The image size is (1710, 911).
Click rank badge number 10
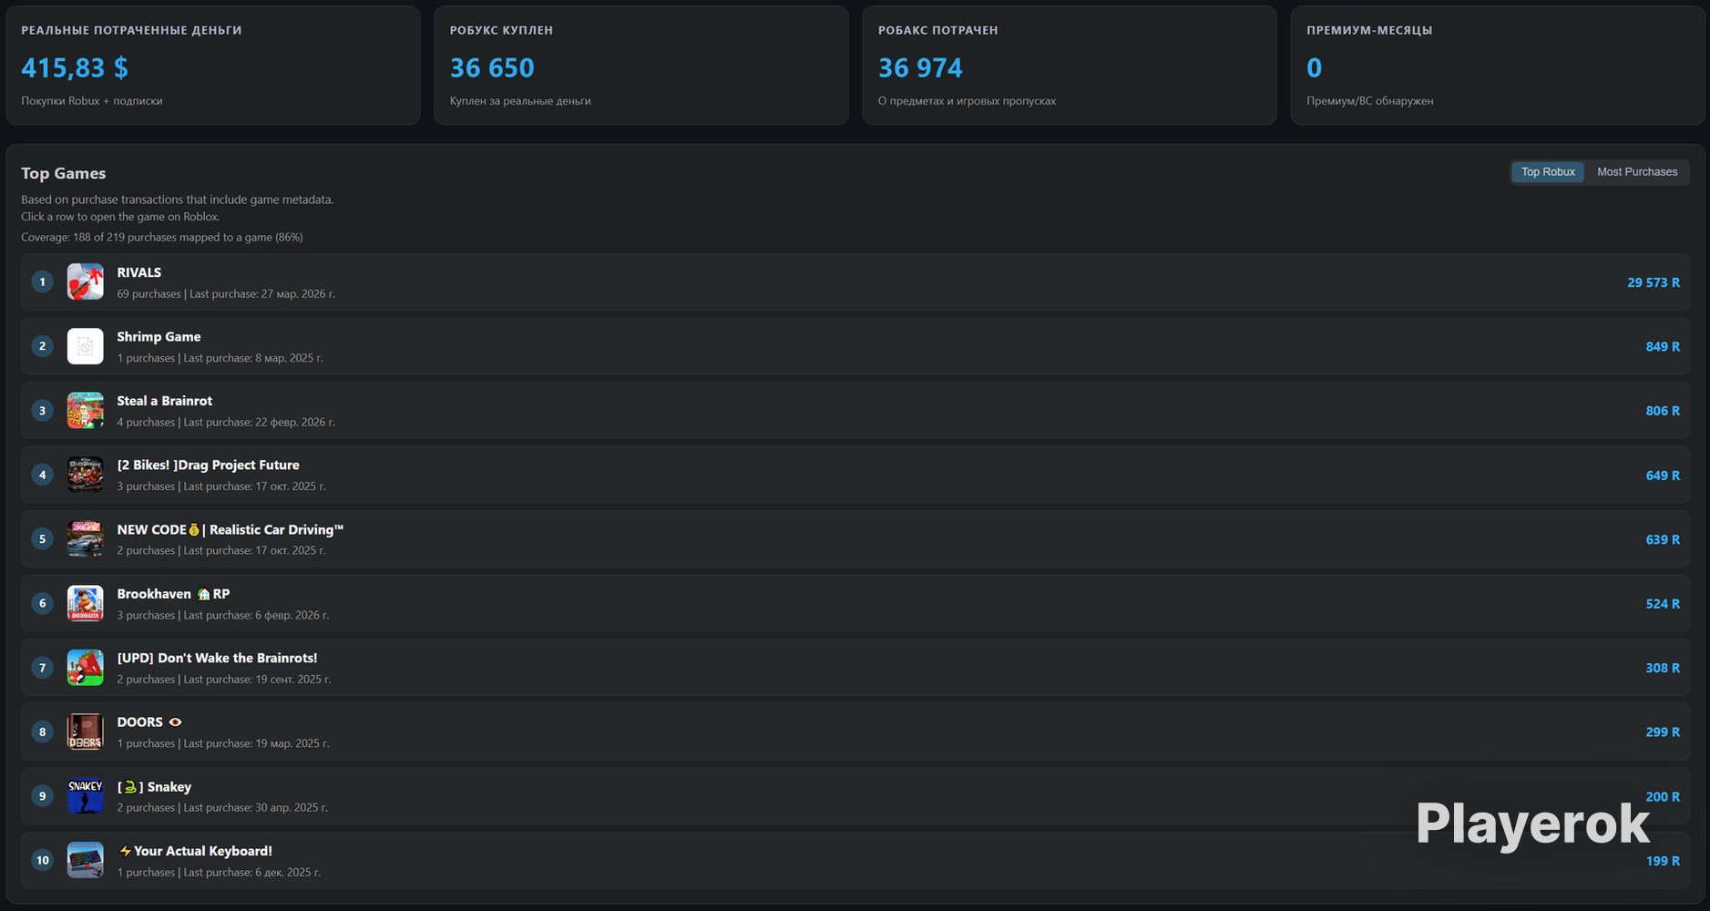(x=42, y=860)
